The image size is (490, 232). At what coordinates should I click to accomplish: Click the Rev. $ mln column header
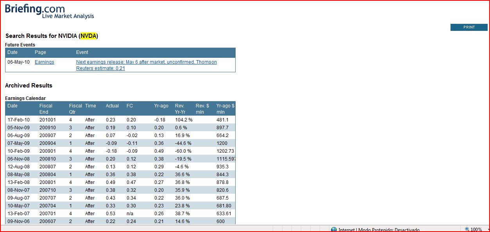(x=202, y=109)
